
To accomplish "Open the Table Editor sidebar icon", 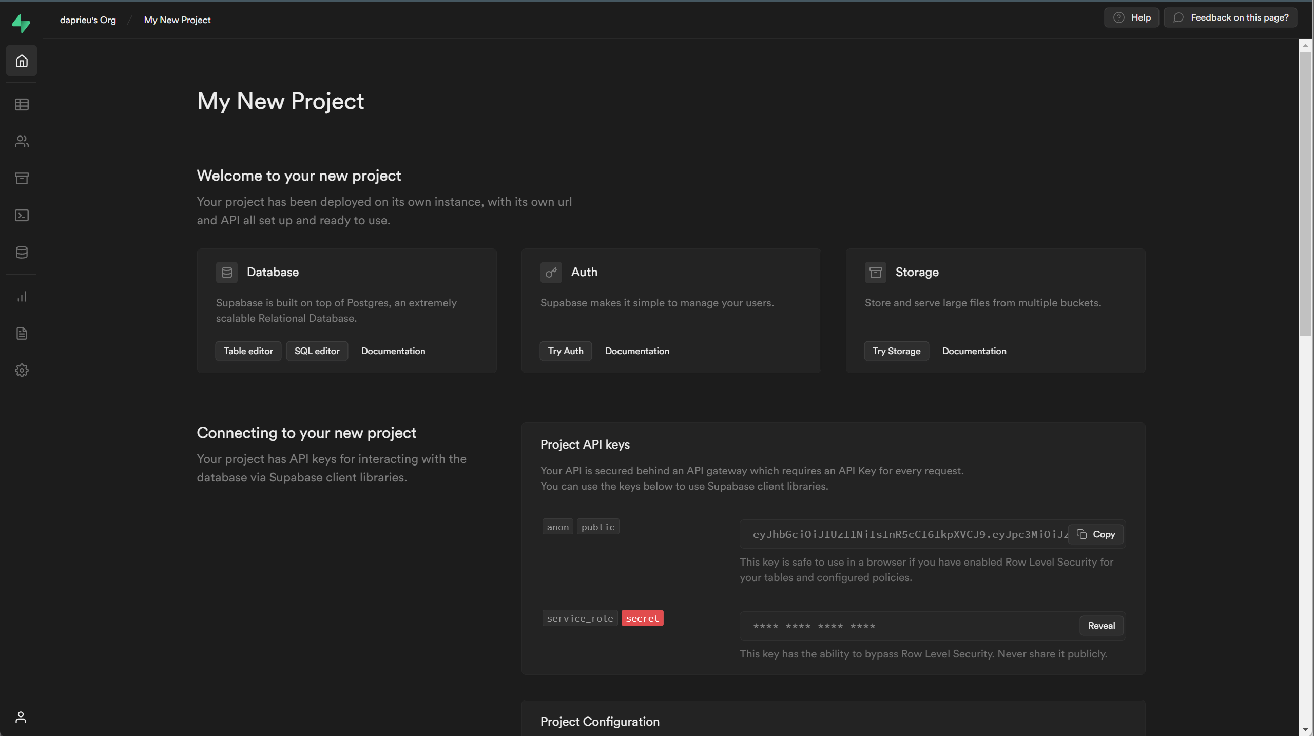I will [22, 105].
